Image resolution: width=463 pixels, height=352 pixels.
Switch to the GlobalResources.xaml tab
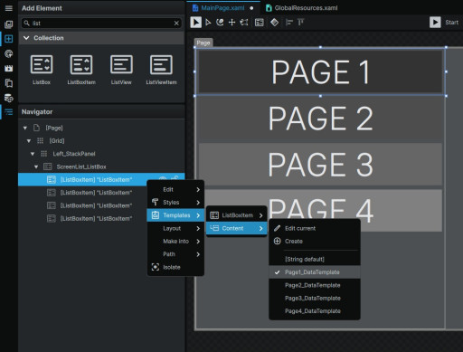click(x=302, y=8)
